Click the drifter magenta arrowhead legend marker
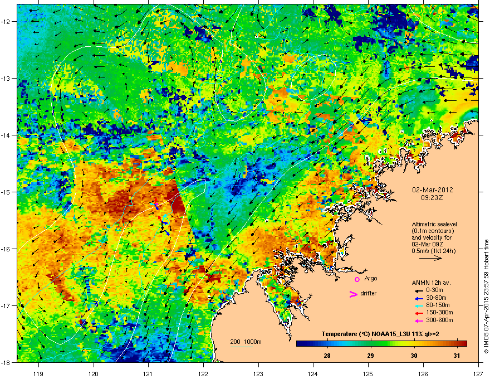 tap(353, 294)
